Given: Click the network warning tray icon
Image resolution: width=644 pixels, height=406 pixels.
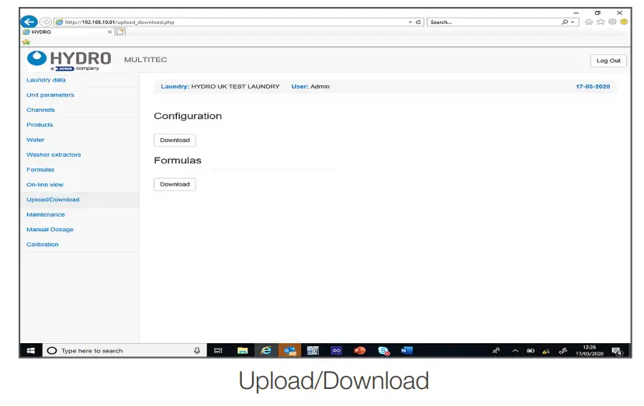Looking at the screenshot, I should pyautogui.click(x=545, y=351).
